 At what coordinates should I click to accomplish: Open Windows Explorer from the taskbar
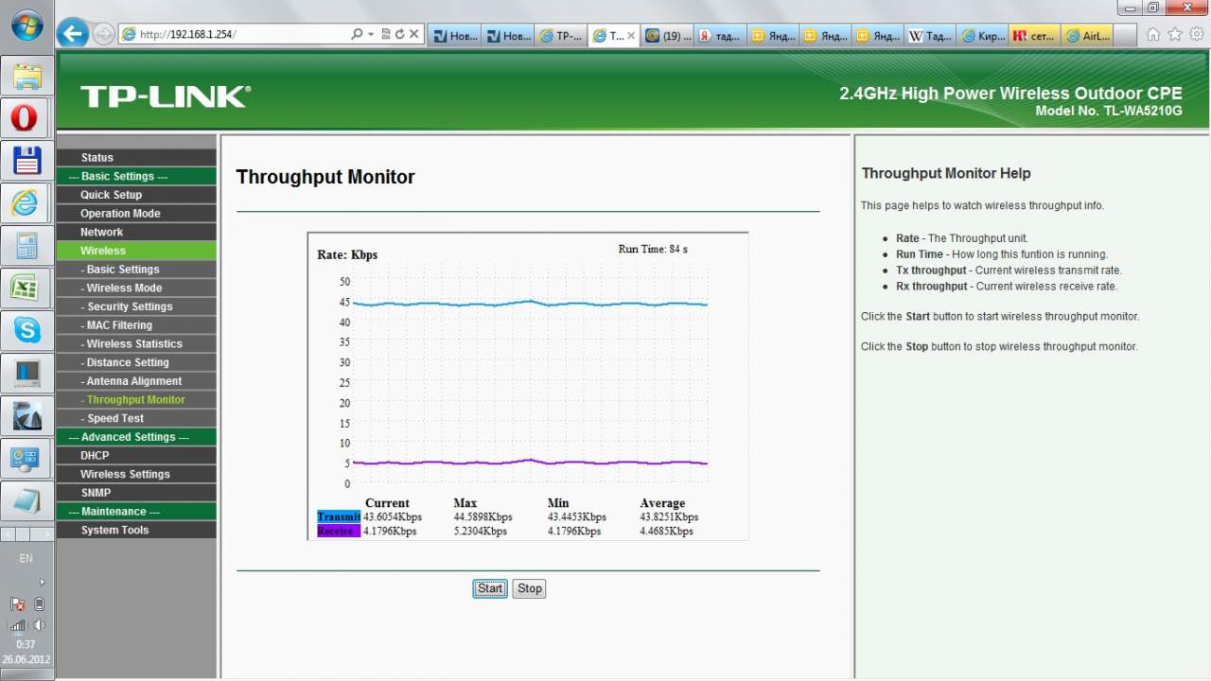click(26, 77)
